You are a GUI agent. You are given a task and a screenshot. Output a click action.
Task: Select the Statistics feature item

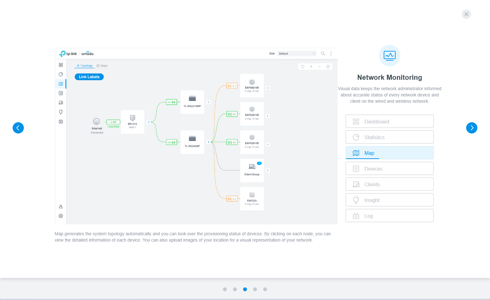click(389, 137)
